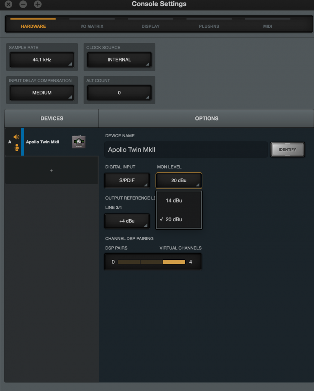The image size is (314, 391).
Task: Click the OPTIONS column header
Action: 206,119
